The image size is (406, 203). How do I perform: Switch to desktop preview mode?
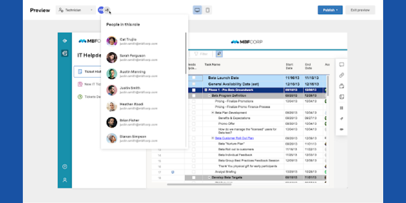197,10
